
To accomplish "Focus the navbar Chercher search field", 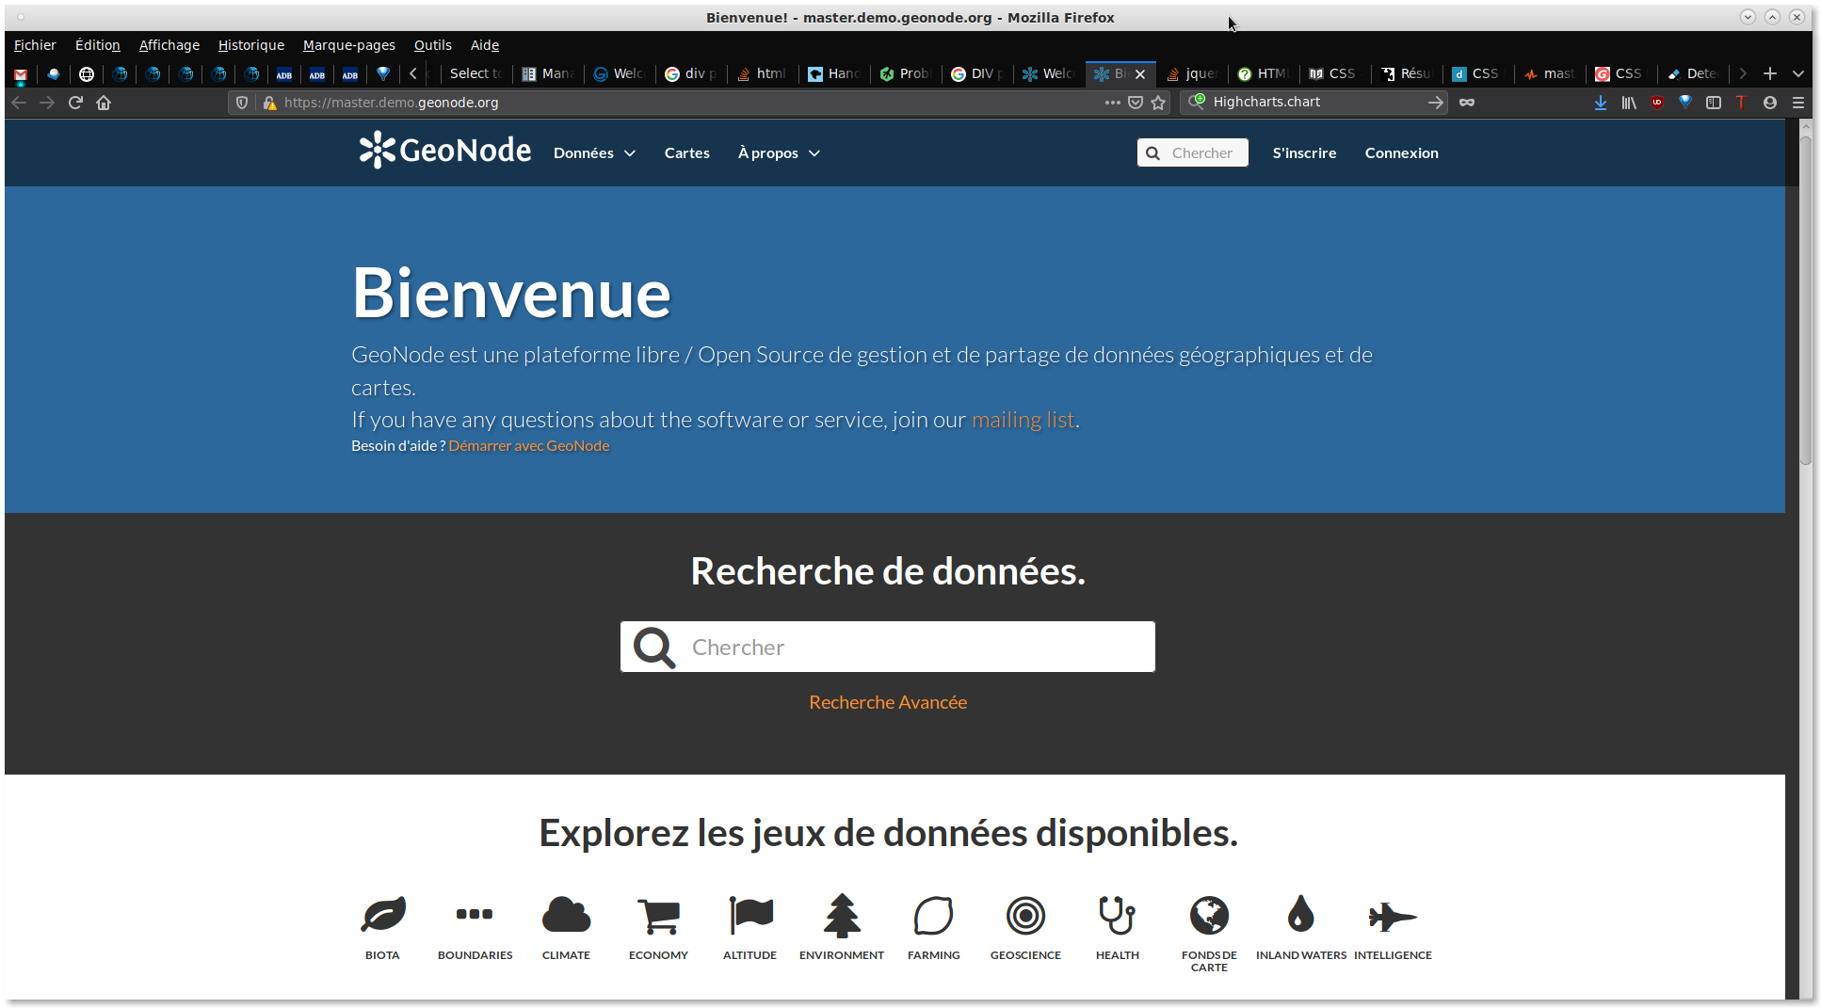I will [1192, 152].
